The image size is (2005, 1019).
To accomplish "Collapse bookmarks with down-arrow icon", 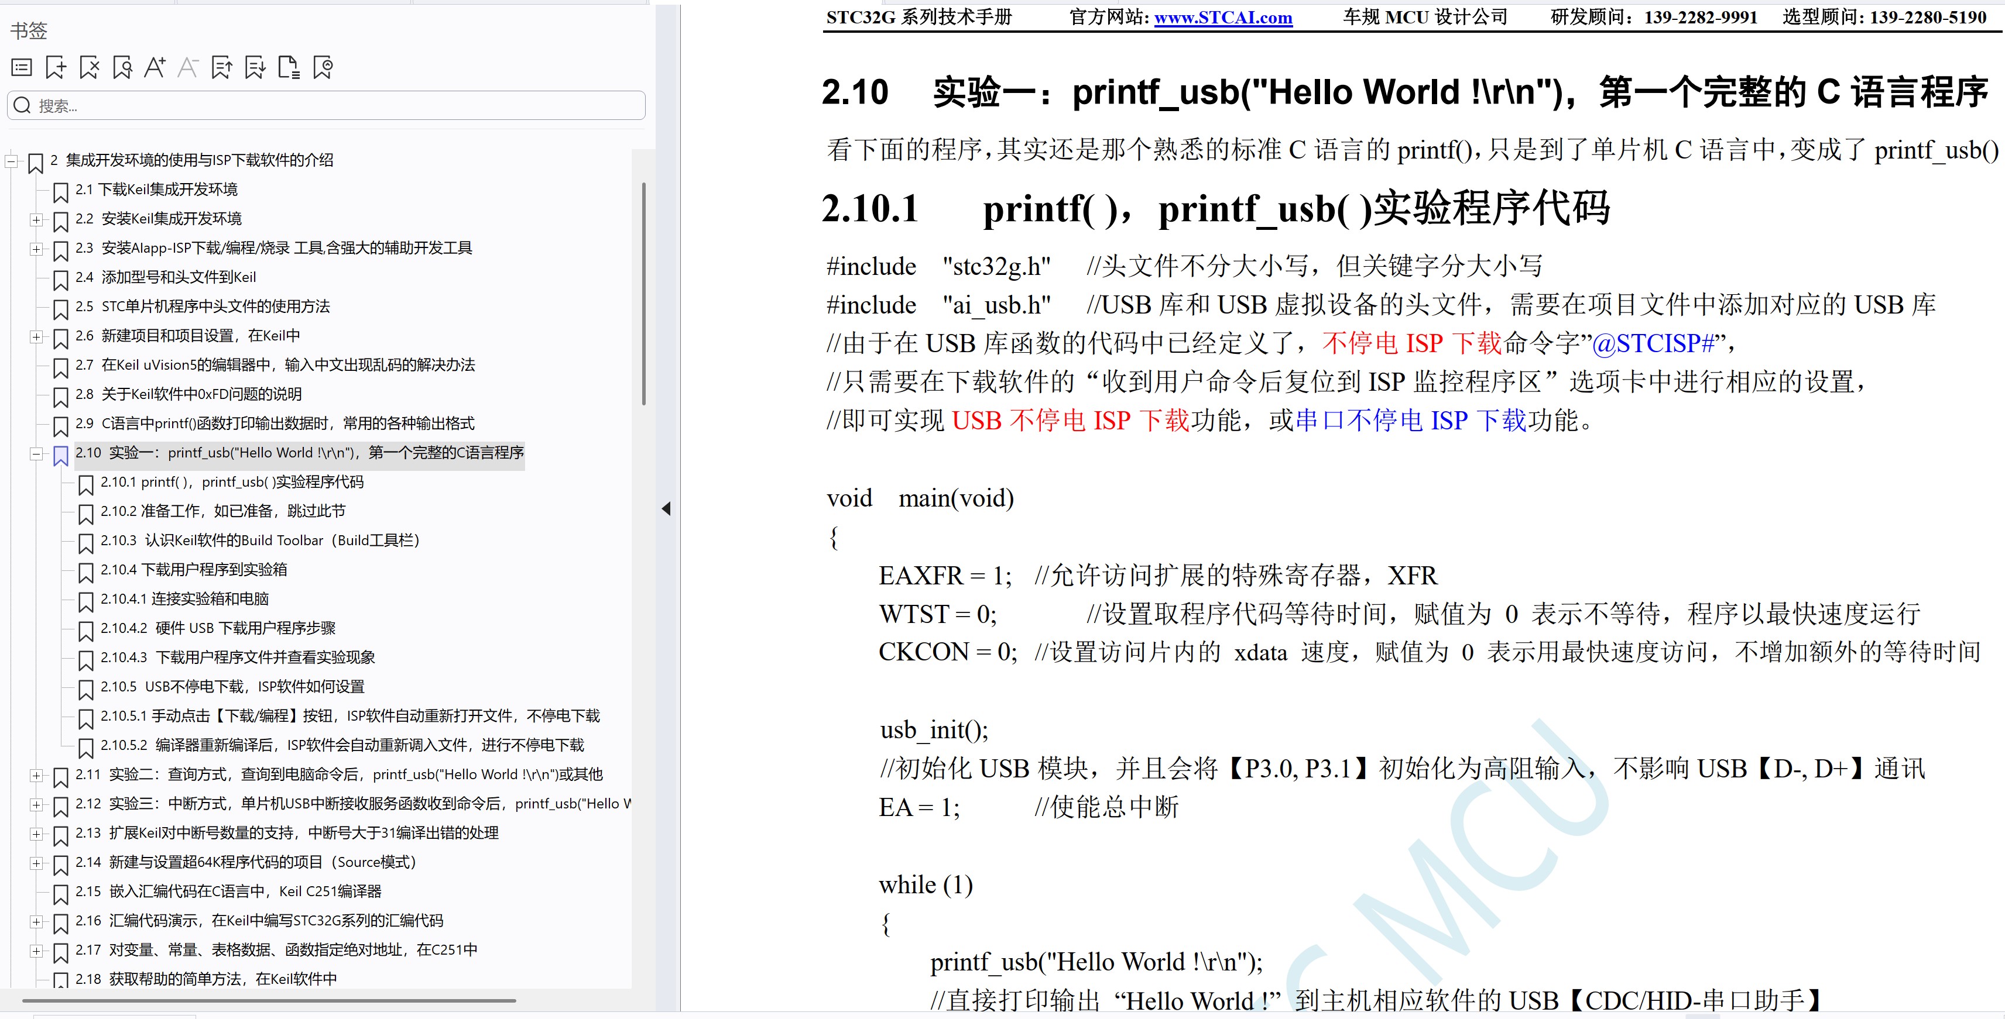I will click(255, 68).
